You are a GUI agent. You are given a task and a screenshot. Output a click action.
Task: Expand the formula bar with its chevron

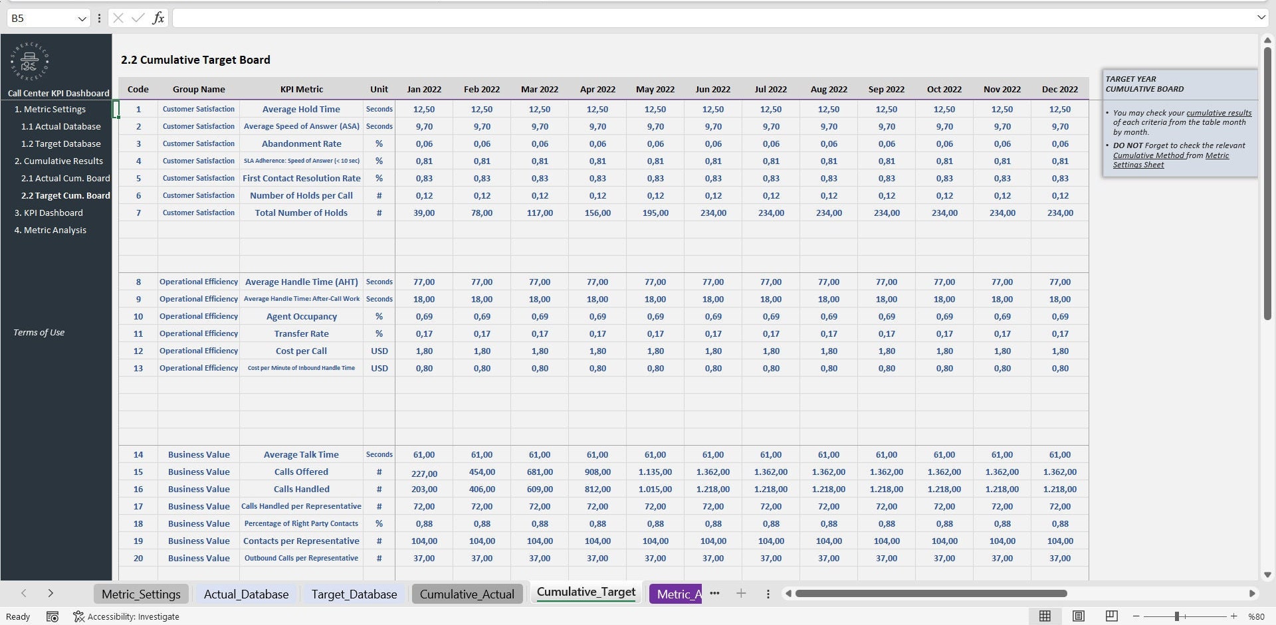coord(1262,18)
